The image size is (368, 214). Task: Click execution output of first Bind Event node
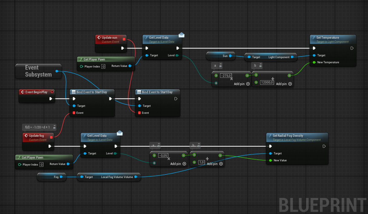110,99
